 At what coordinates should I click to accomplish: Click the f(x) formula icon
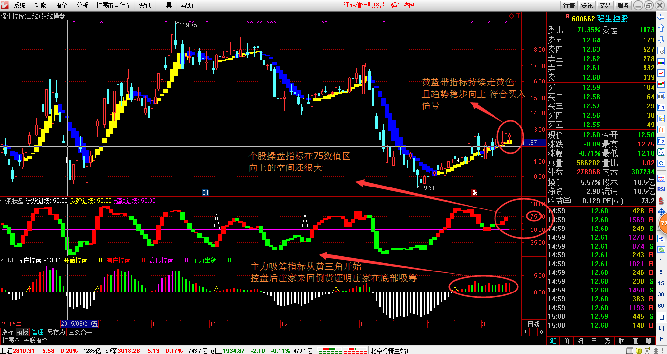661,151
